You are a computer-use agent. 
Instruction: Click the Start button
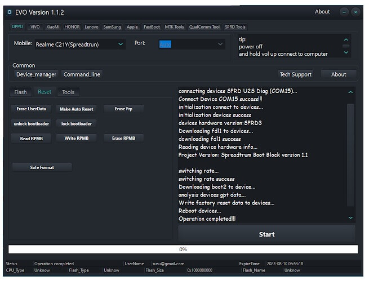(x=266, y=234)
